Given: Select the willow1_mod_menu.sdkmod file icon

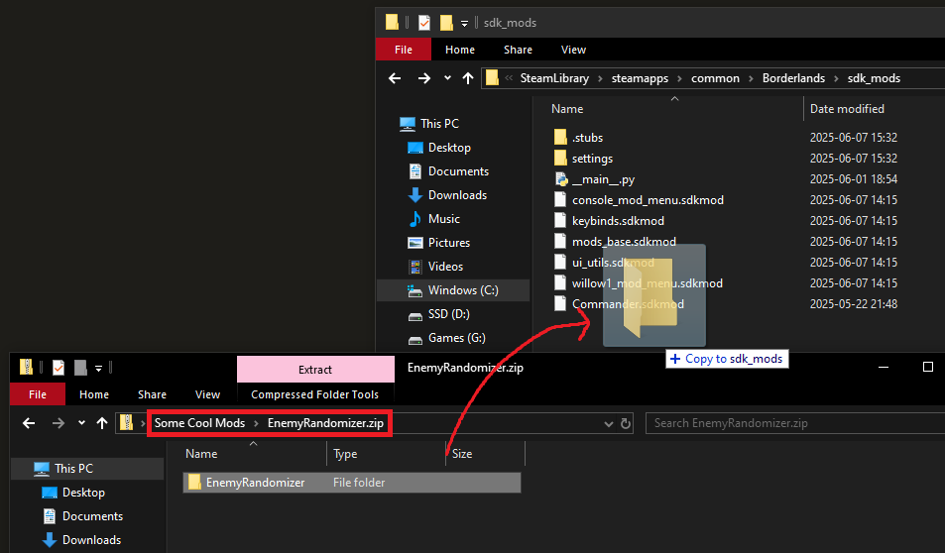Looking at the screenshot, I should point(560,283).
